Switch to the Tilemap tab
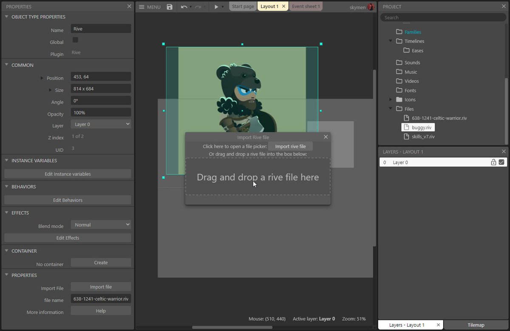The image size is (510, 331). tap(476, 325)
